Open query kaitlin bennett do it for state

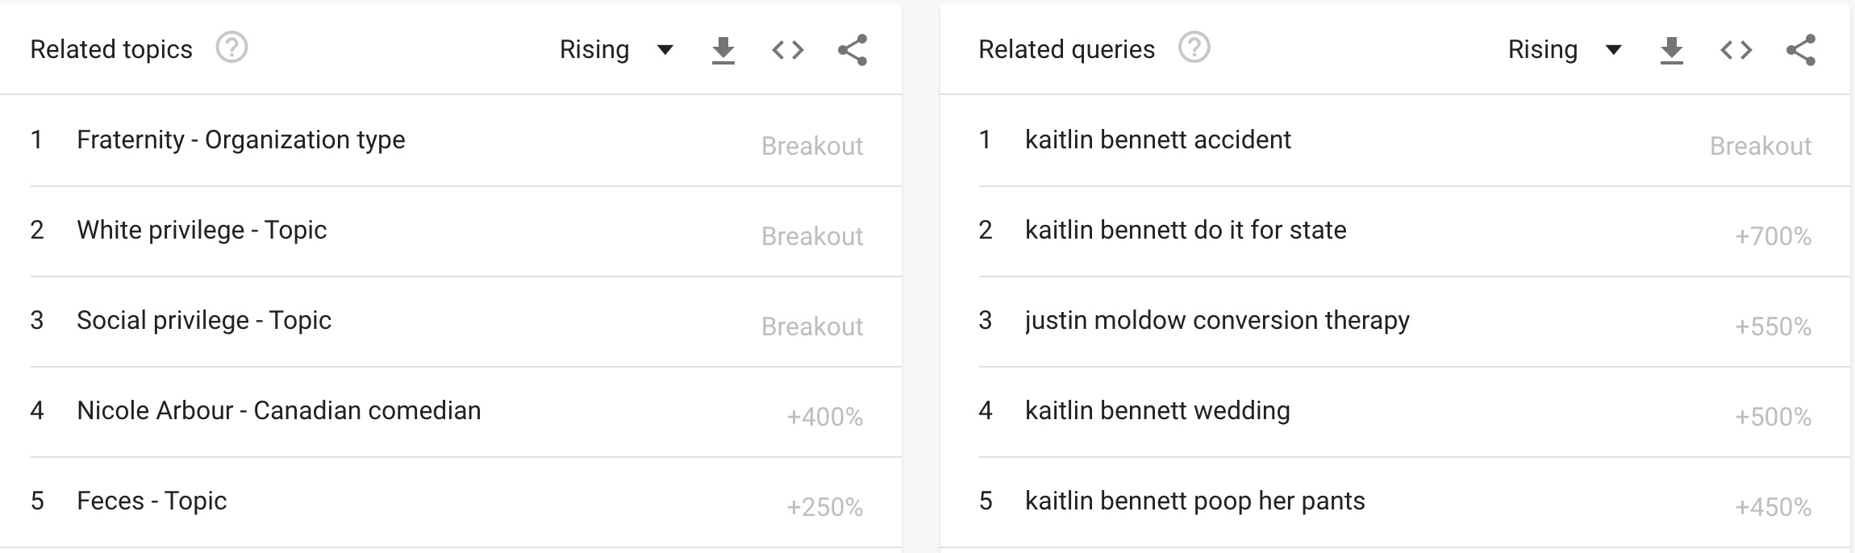1395,231
